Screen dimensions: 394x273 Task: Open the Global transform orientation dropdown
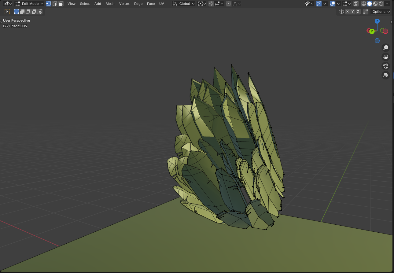[x=183, y=4]
